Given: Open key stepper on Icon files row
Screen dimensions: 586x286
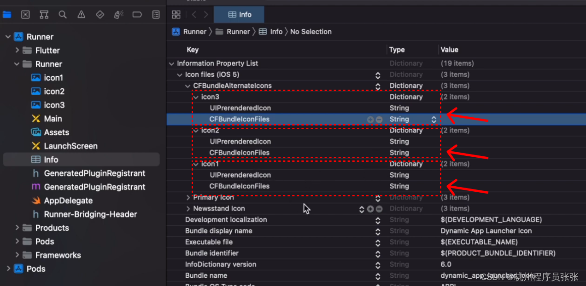Looking at the screenshot, I should pyautogui.click(x=378, y=75).
